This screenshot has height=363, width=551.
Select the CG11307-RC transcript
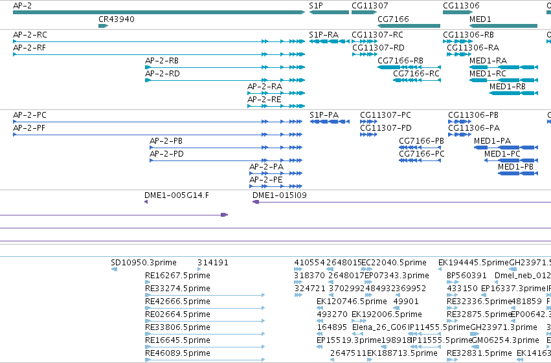coord(365,41)
